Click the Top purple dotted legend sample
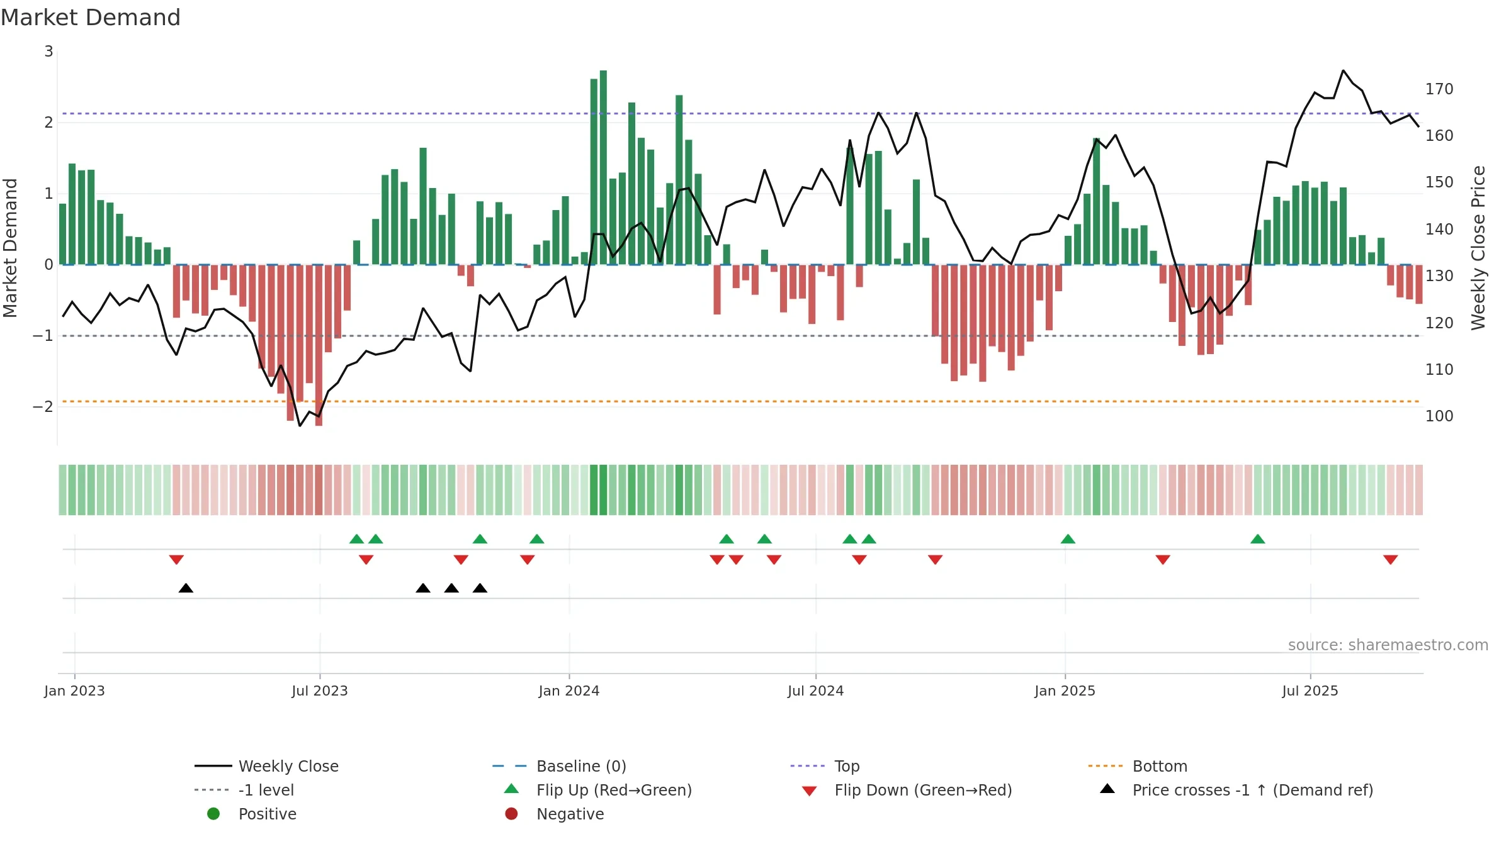Screen dimensions: 1511x849 [808, 766]
